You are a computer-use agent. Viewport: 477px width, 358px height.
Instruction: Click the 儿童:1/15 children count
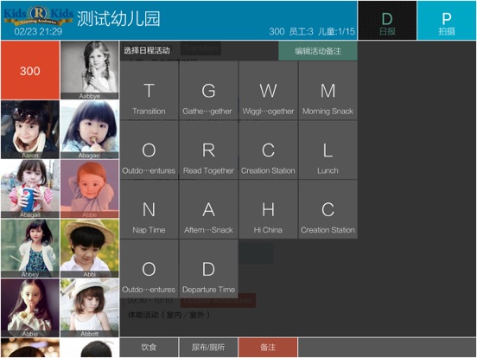[x=336, y=31]
